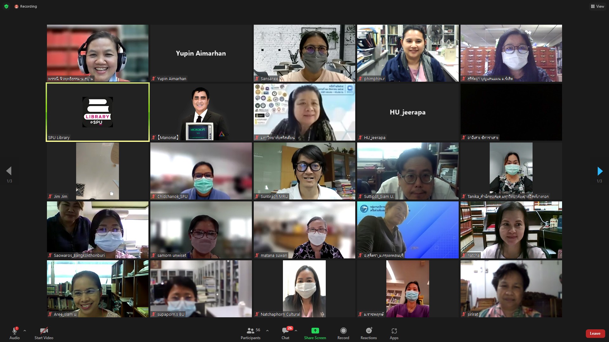The width and height of the screenshot is (609, 342).
Task: Open the Apps icon
Action: [394, 331]
